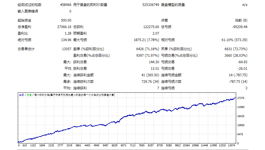This screenshot has height=150, width=265.
Task: Select the absolute drawdown value 134.96
Action: coord(66,40)
